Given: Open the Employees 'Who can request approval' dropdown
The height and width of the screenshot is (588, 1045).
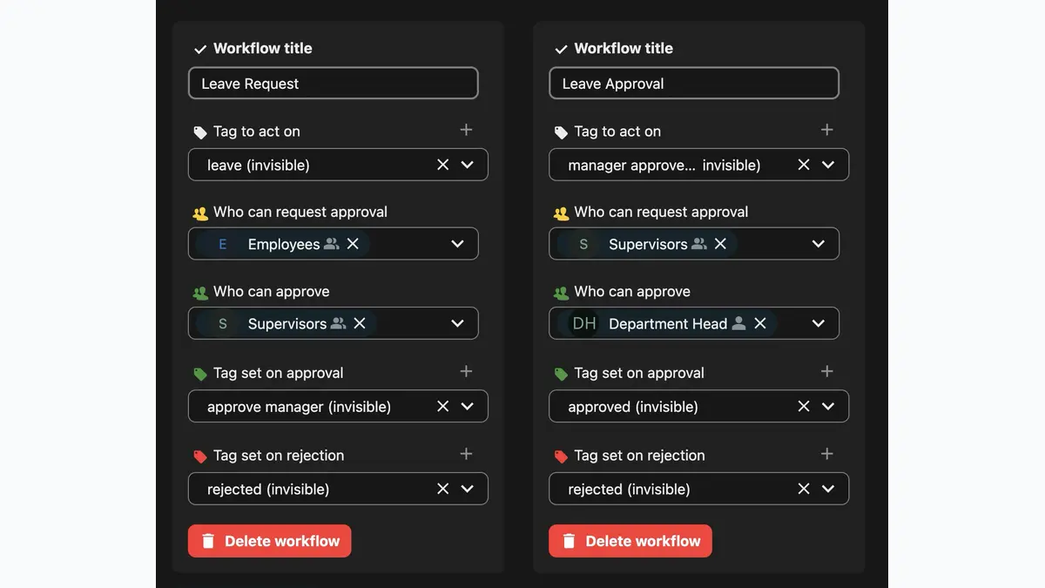Looking at the screenshot, I should coord(457,244).
